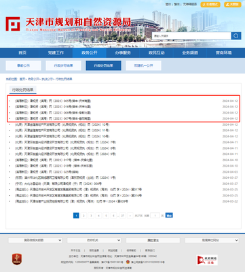Open the 政务公开 navigation item
Image resolution: width=245 pixels, height=272 pixels.
(x=89, y=53)
